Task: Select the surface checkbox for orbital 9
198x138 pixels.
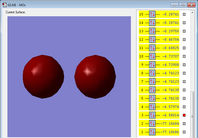Action: (184, 65)
